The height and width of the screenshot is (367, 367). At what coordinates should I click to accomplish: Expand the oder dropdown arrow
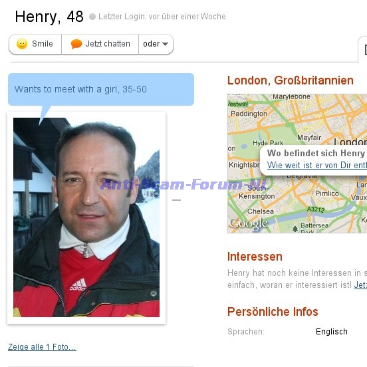165,44
